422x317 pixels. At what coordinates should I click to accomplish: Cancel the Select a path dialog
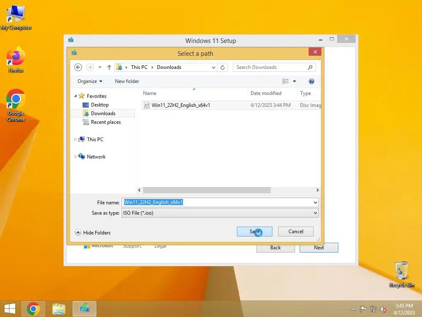pyautogui.click(x=295, y=232)
